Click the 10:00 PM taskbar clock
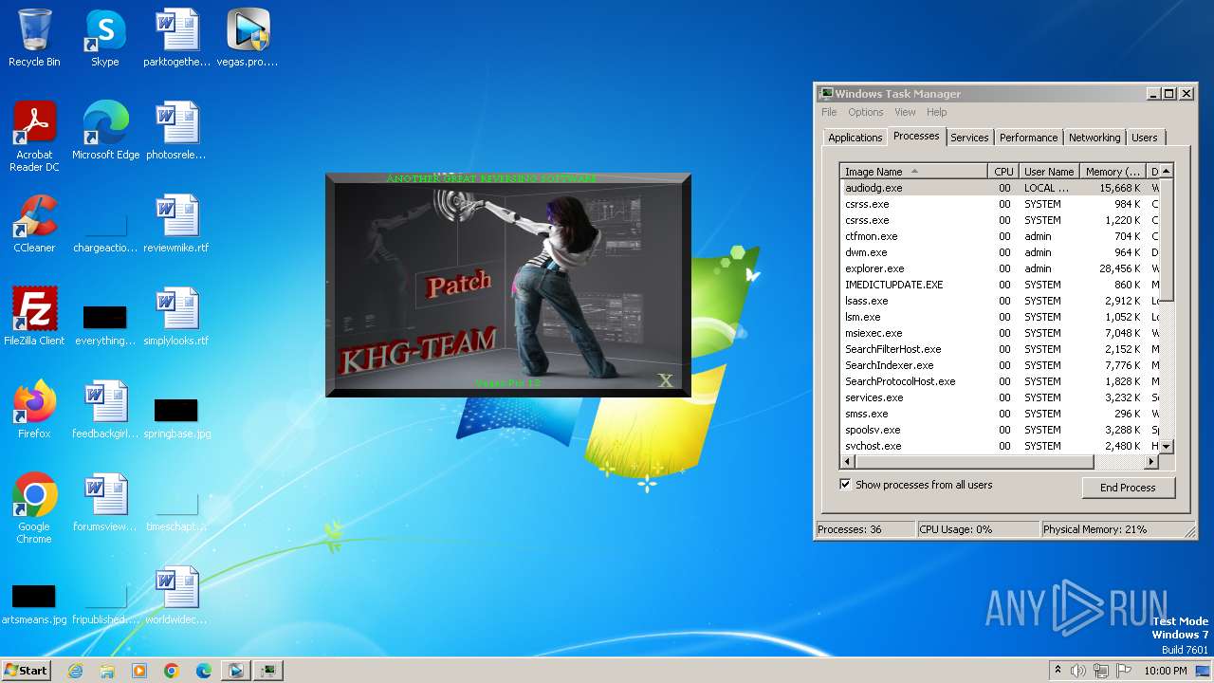The height and width of the screenshot is (683, 1214). (1165, 671)
